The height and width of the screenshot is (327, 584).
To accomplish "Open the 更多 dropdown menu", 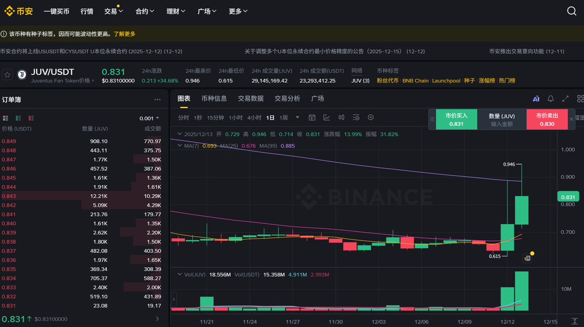I will click(x=238, y=11).
